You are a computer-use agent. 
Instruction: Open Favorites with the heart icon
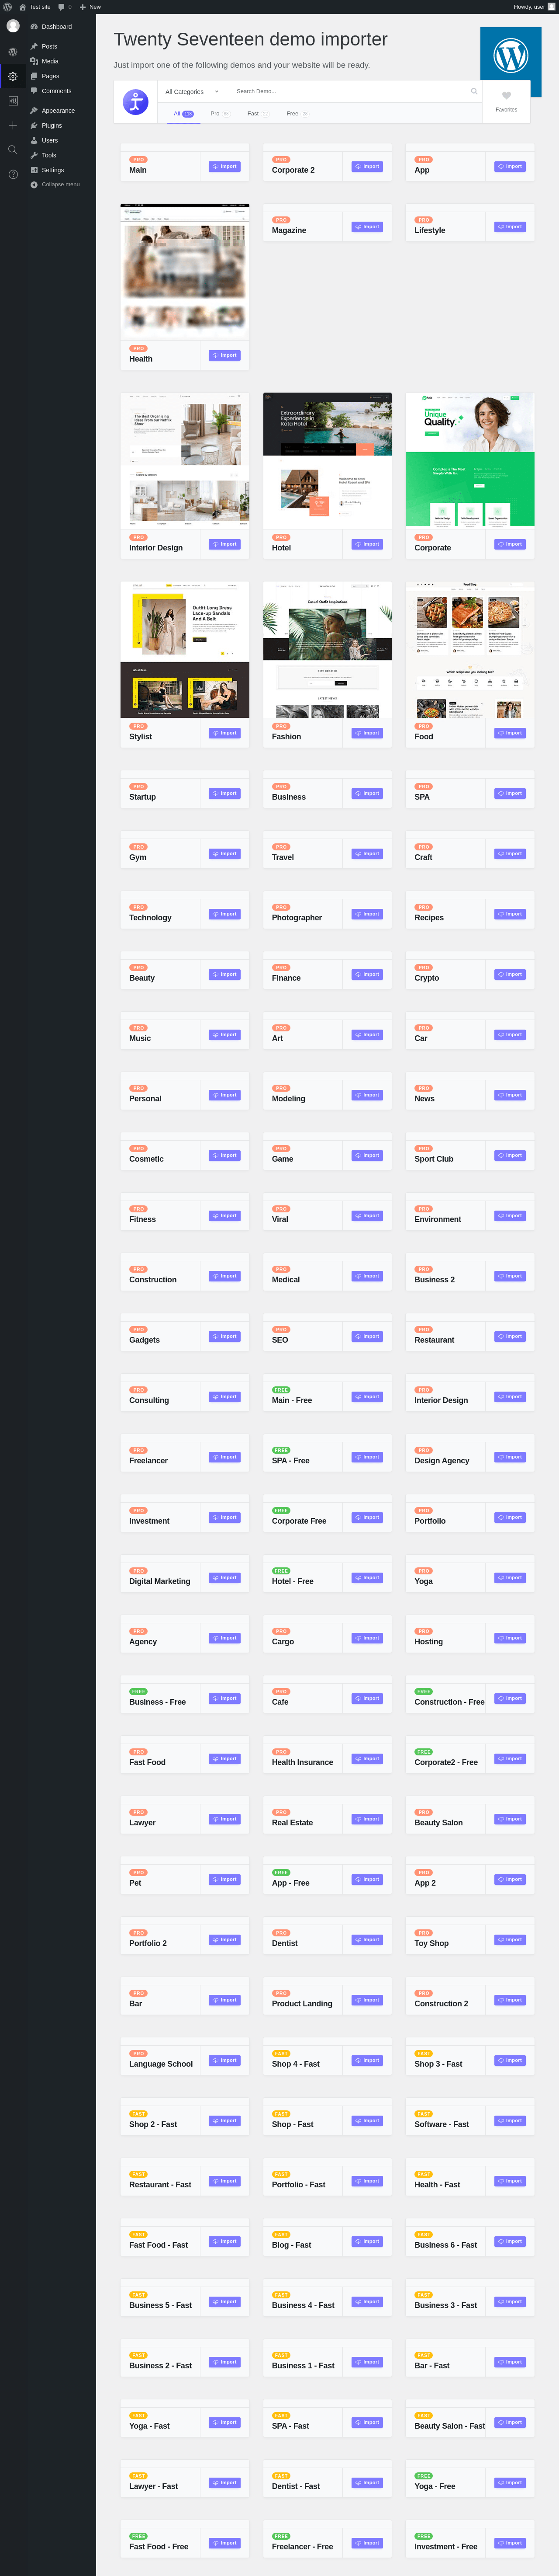pos(506,101)
